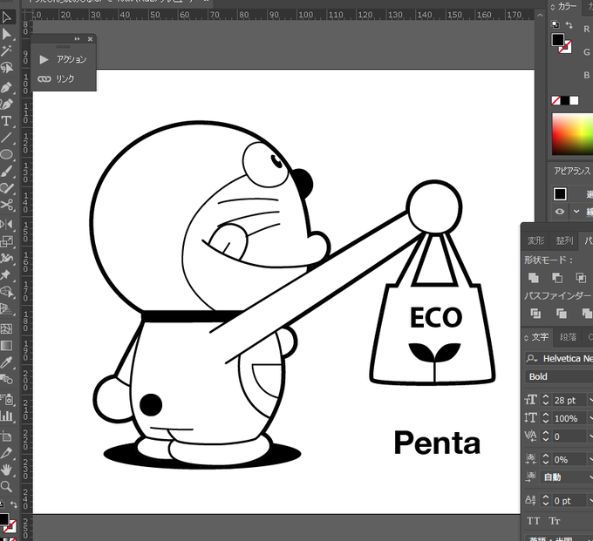This screenshot has width=593, height=541.
Task: Select the Perspective Grid tool
Action: pyautogui.click(x=6, y=308)
